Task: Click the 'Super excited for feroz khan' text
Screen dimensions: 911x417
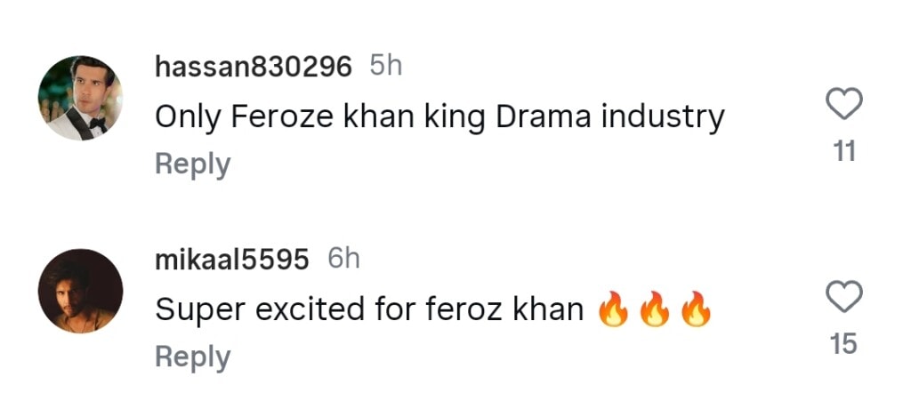Action: (x=369, y=309)
